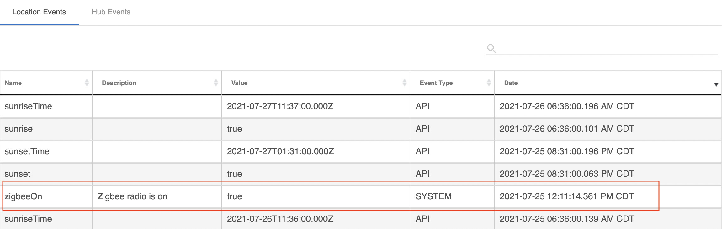Click the sunset event name cell
Screen dimensions: 722x229
[18, 174]
